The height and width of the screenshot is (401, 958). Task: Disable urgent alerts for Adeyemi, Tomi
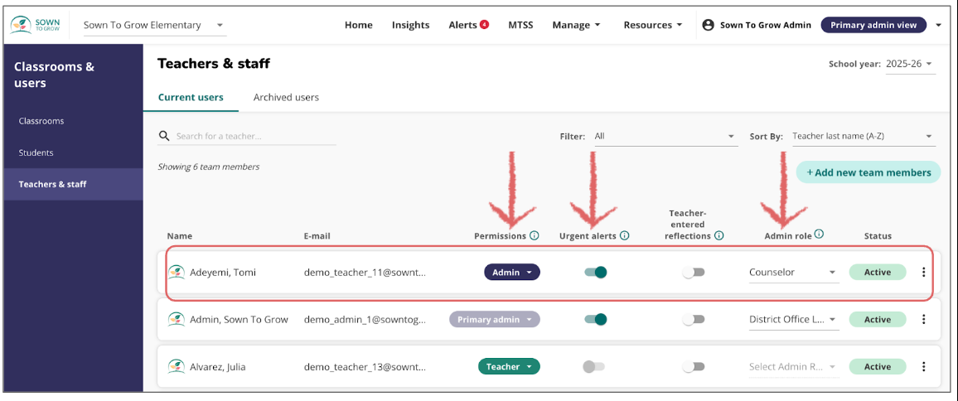596,272
